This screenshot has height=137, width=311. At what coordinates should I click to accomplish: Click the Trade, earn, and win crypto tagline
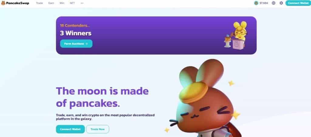(105, 117)
